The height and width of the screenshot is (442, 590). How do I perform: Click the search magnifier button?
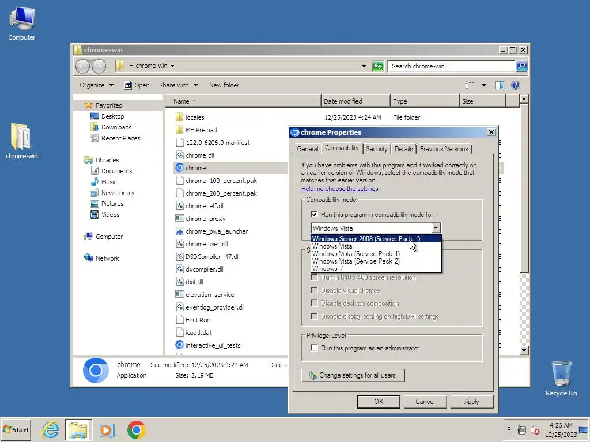[x=521, y=66]
